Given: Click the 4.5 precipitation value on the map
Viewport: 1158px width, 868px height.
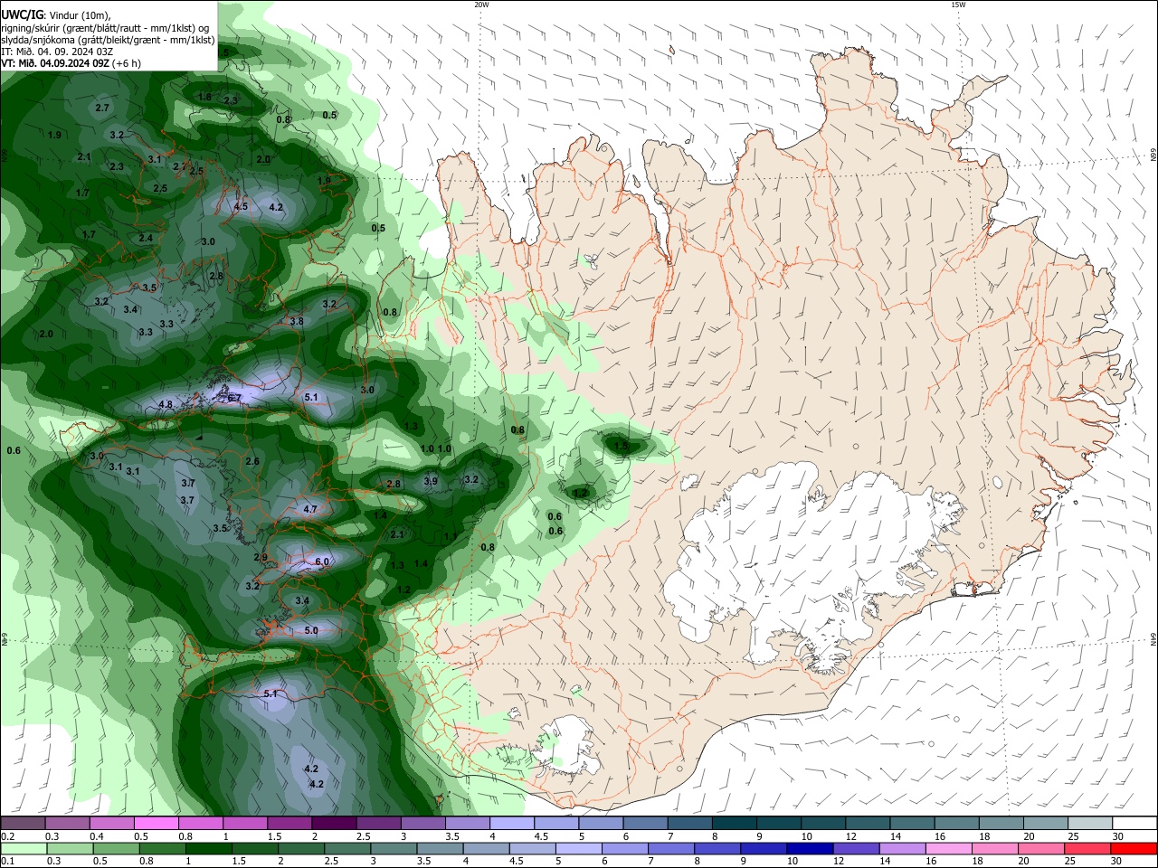Looking at the screenshot, I should 241,206.
